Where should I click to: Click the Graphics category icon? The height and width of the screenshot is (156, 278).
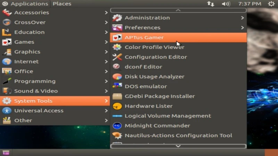7,52
